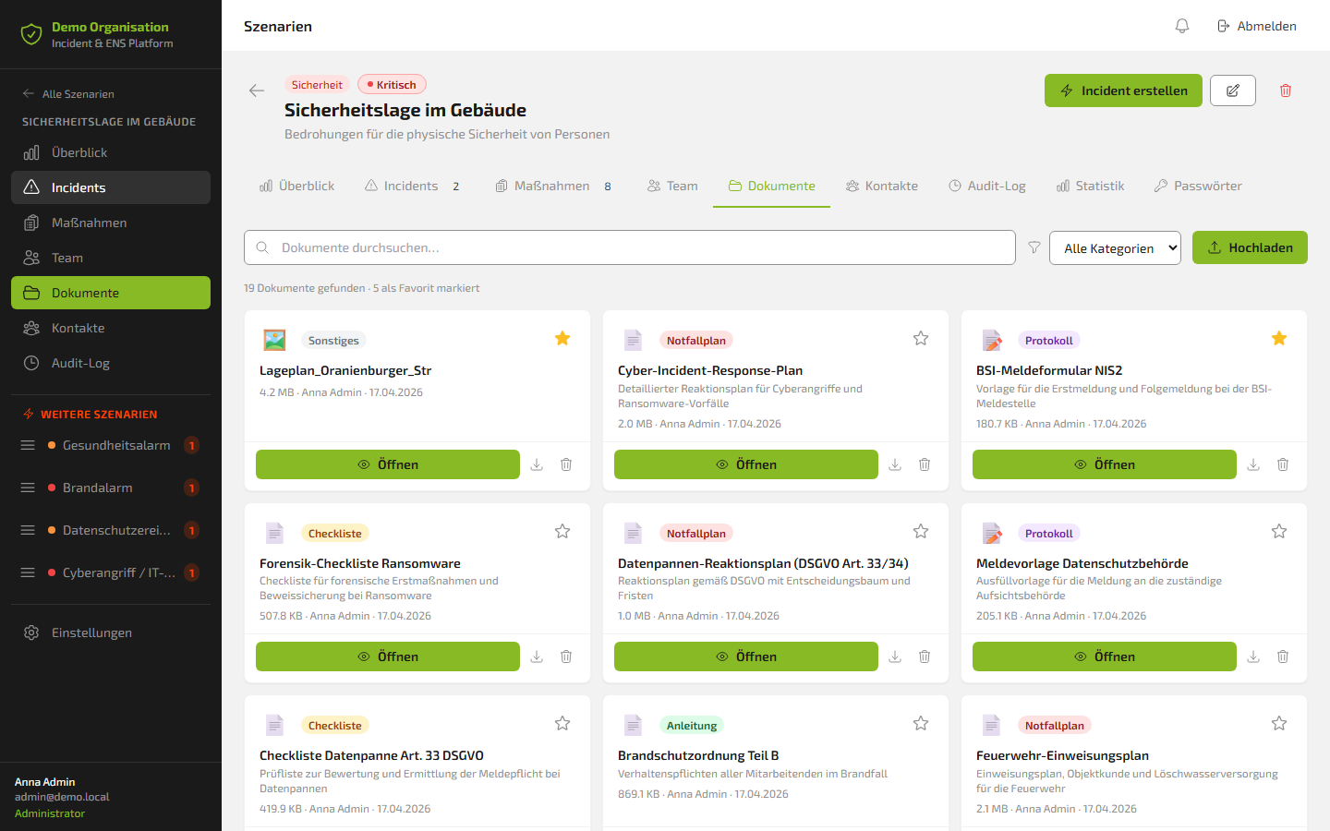This screenshot has height=831, width=1330.
Task: Open Alle Kategorien dropdown
Action: click(1115, 247)
